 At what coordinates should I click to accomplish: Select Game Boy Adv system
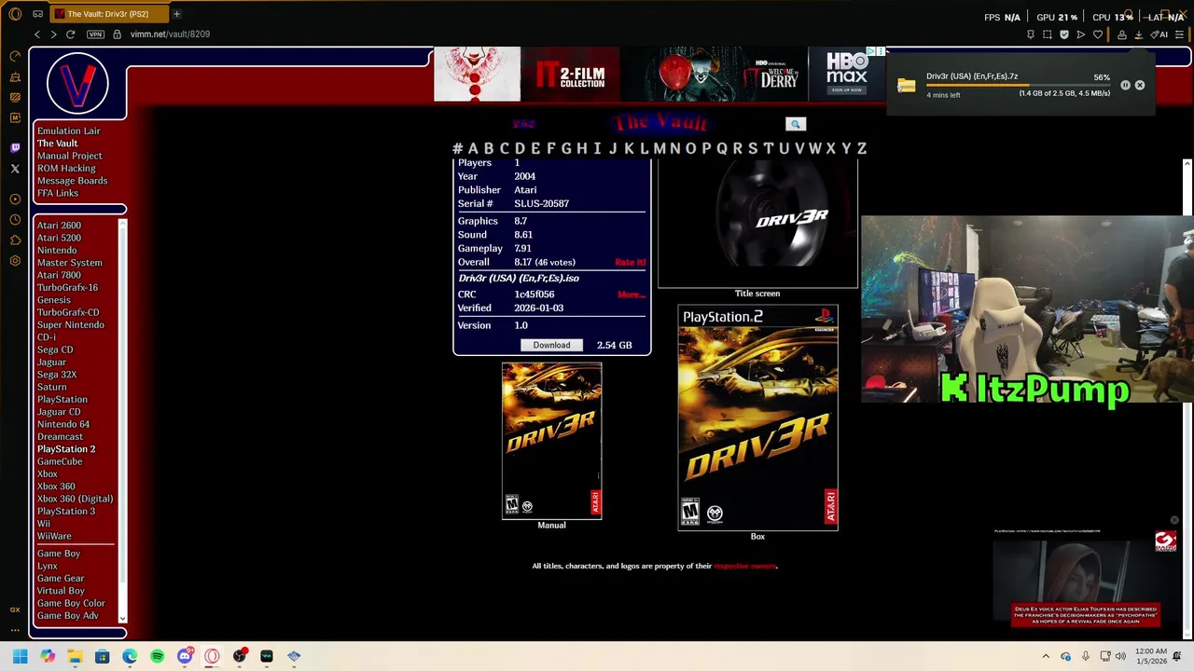point(67,616)
